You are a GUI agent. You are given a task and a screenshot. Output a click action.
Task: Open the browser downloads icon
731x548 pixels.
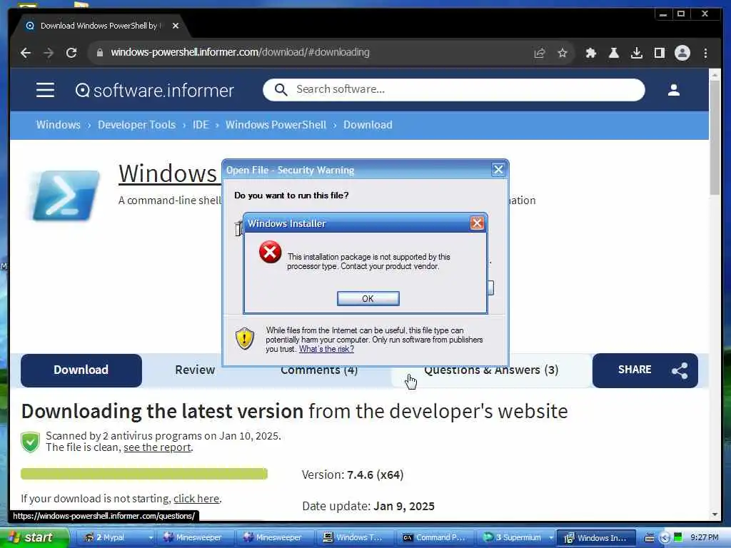tap(636, 53)
